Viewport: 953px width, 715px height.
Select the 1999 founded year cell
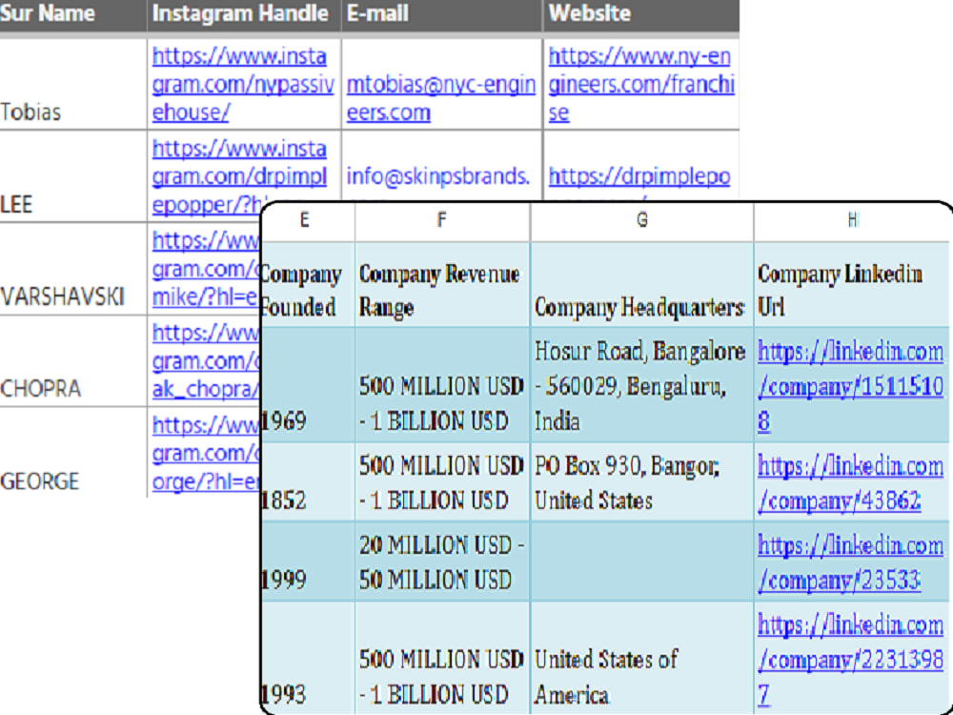pyautogui.click(x=308, y=562)
